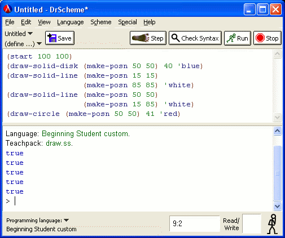Click the number 40 in draw-solid-disk line
This screenshot has width=285, height=238.
[168, 66]
